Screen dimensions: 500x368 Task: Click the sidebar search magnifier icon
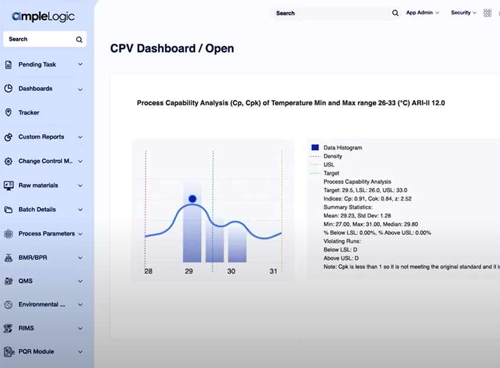(x=79, y=40)
